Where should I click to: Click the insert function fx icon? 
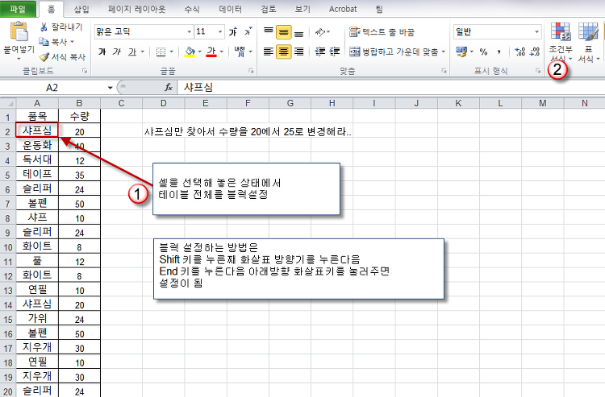[x=169, y=88]
